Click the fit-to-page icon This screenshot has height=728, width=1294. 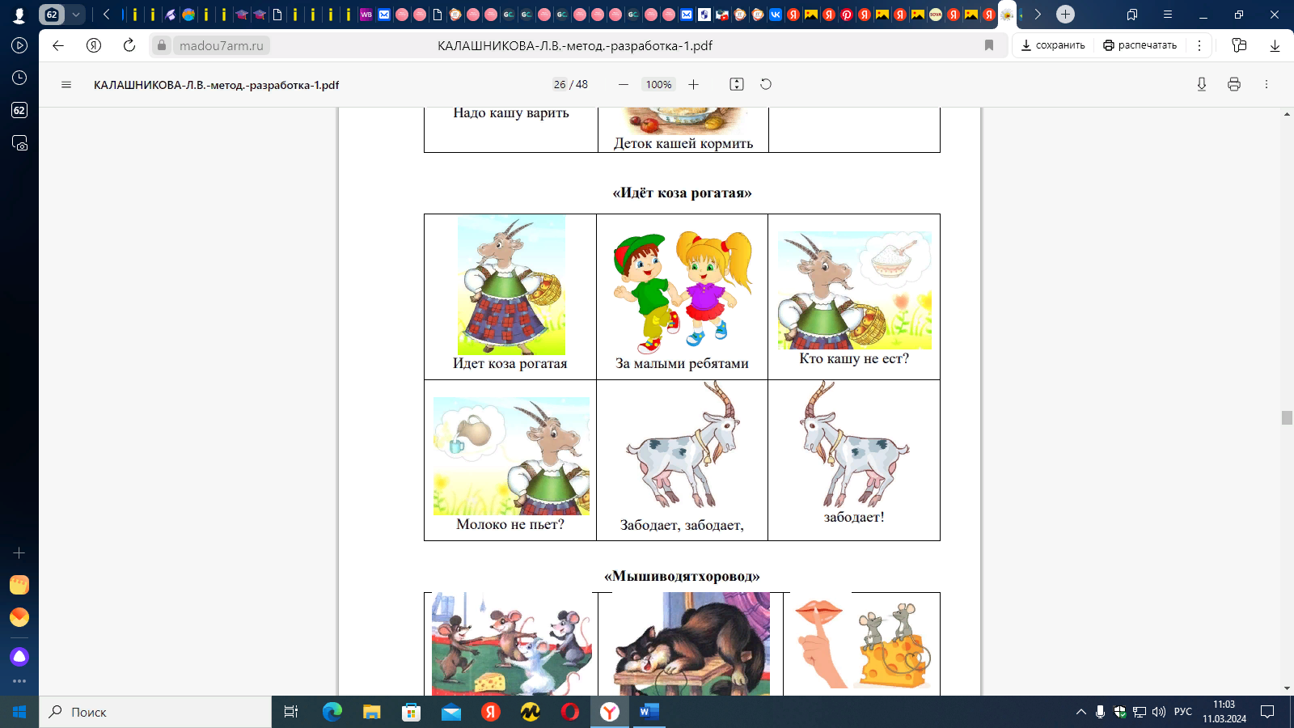[736, 85]
